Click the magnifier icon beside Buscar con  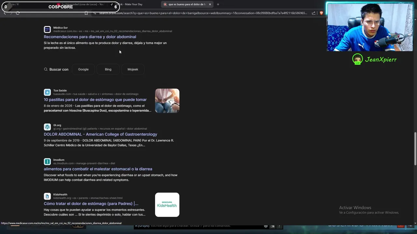pyautogui.click(x=46, y=69)
